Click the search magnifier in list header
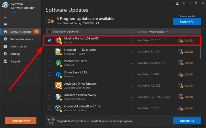Viewport: 206px width, 128px height. click(x=132, y=31)
